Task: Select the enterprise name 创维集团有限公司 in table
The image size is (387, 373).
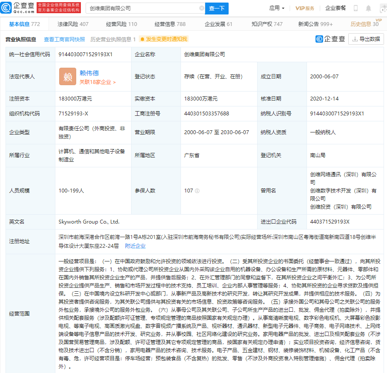Action: (205, 55)
